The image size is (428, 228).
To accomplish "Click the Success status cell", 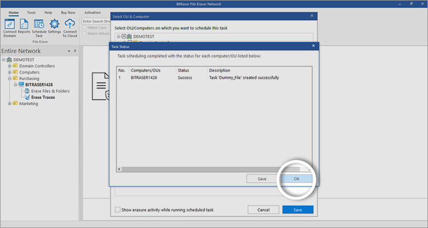I will point(185,78).
